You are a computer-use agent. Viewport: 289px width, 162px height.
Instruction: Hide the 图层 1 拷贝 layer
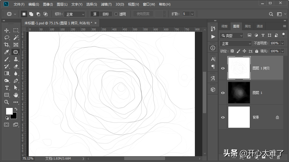[x=223, y=68]
